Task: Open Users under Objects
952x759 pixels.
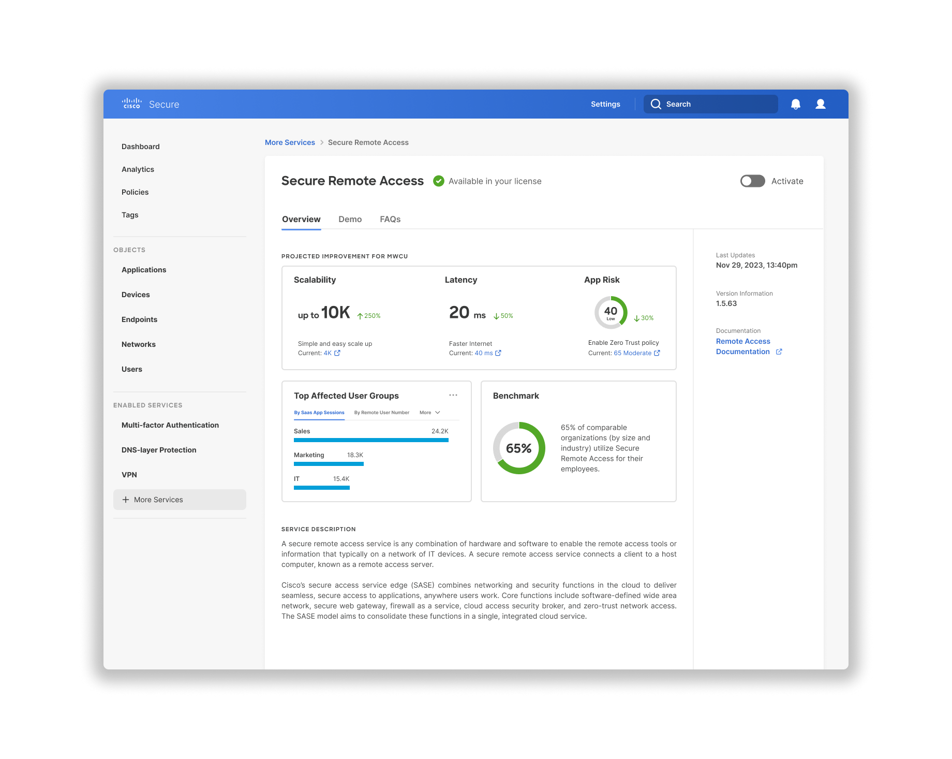Action: (x=132, y=369)
